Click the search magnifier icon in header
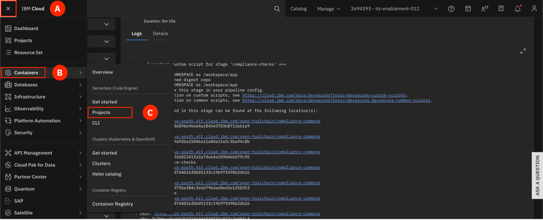The width and height of the screenshot is (543, 220). [277, 9]
